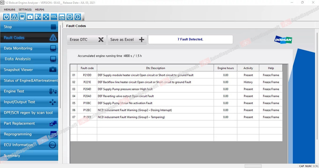Open the MENU(M) menu
Image resolution: width=319 pixels, height=168 pixels.
coord(9,9)
